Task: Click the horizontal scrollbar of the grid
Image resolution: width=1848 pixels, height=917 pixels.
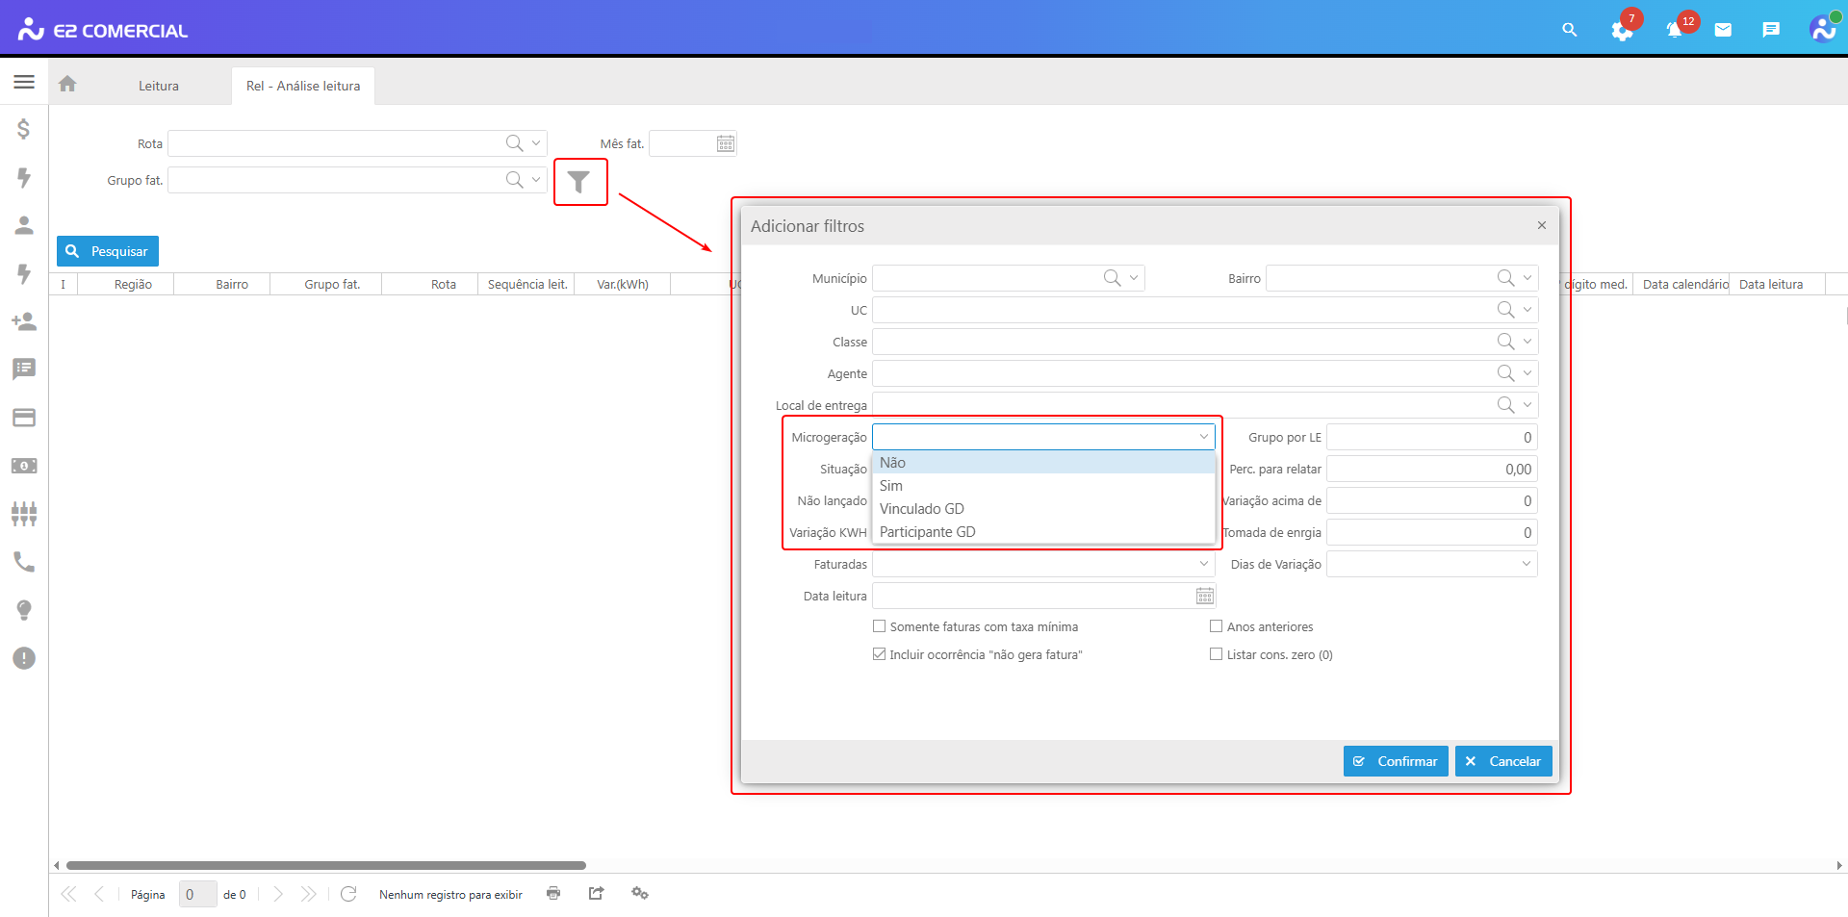Action: click(x=325, y=865)
